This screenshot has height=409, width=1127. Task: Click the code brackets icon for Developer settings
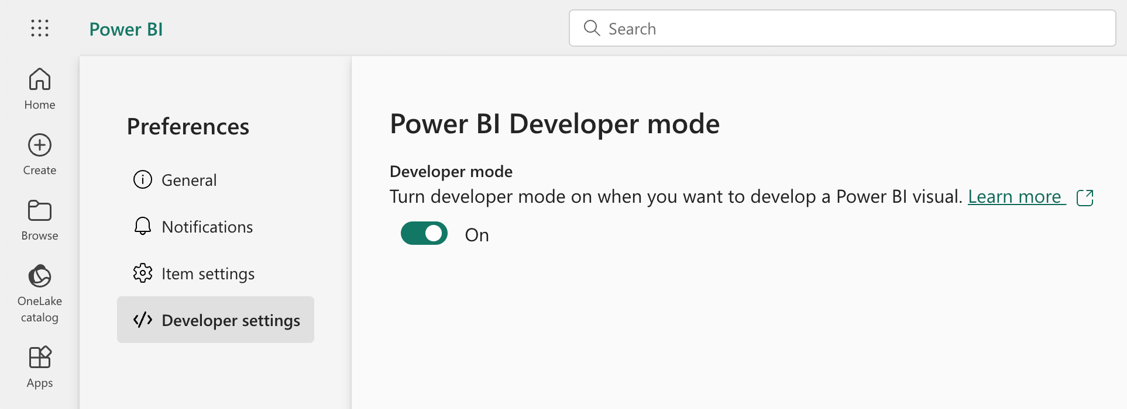pyautogui.click(x=142, y=320)
